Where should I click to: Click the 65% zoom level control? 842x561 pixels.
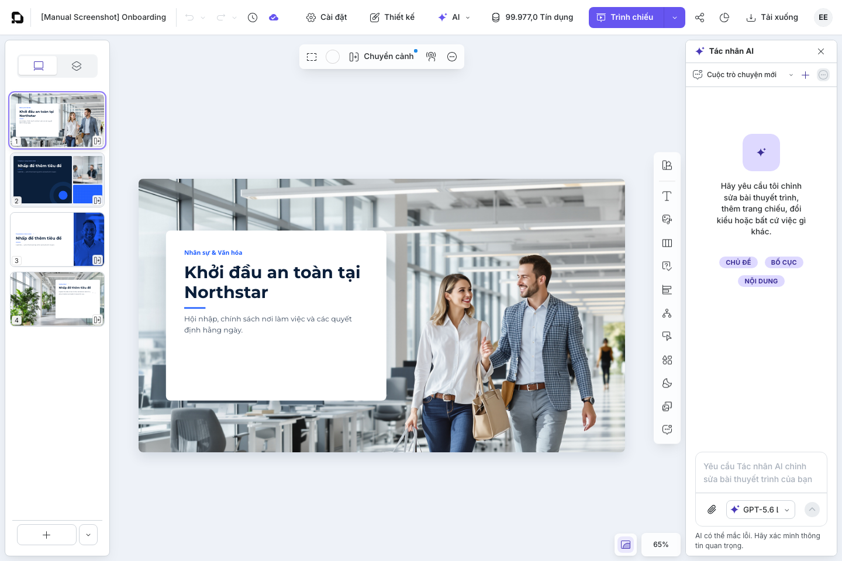pyautogui.click(x=661, y=545)
